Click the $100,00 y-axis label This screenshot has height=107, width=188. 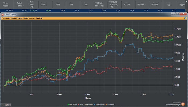click(178, 45)
